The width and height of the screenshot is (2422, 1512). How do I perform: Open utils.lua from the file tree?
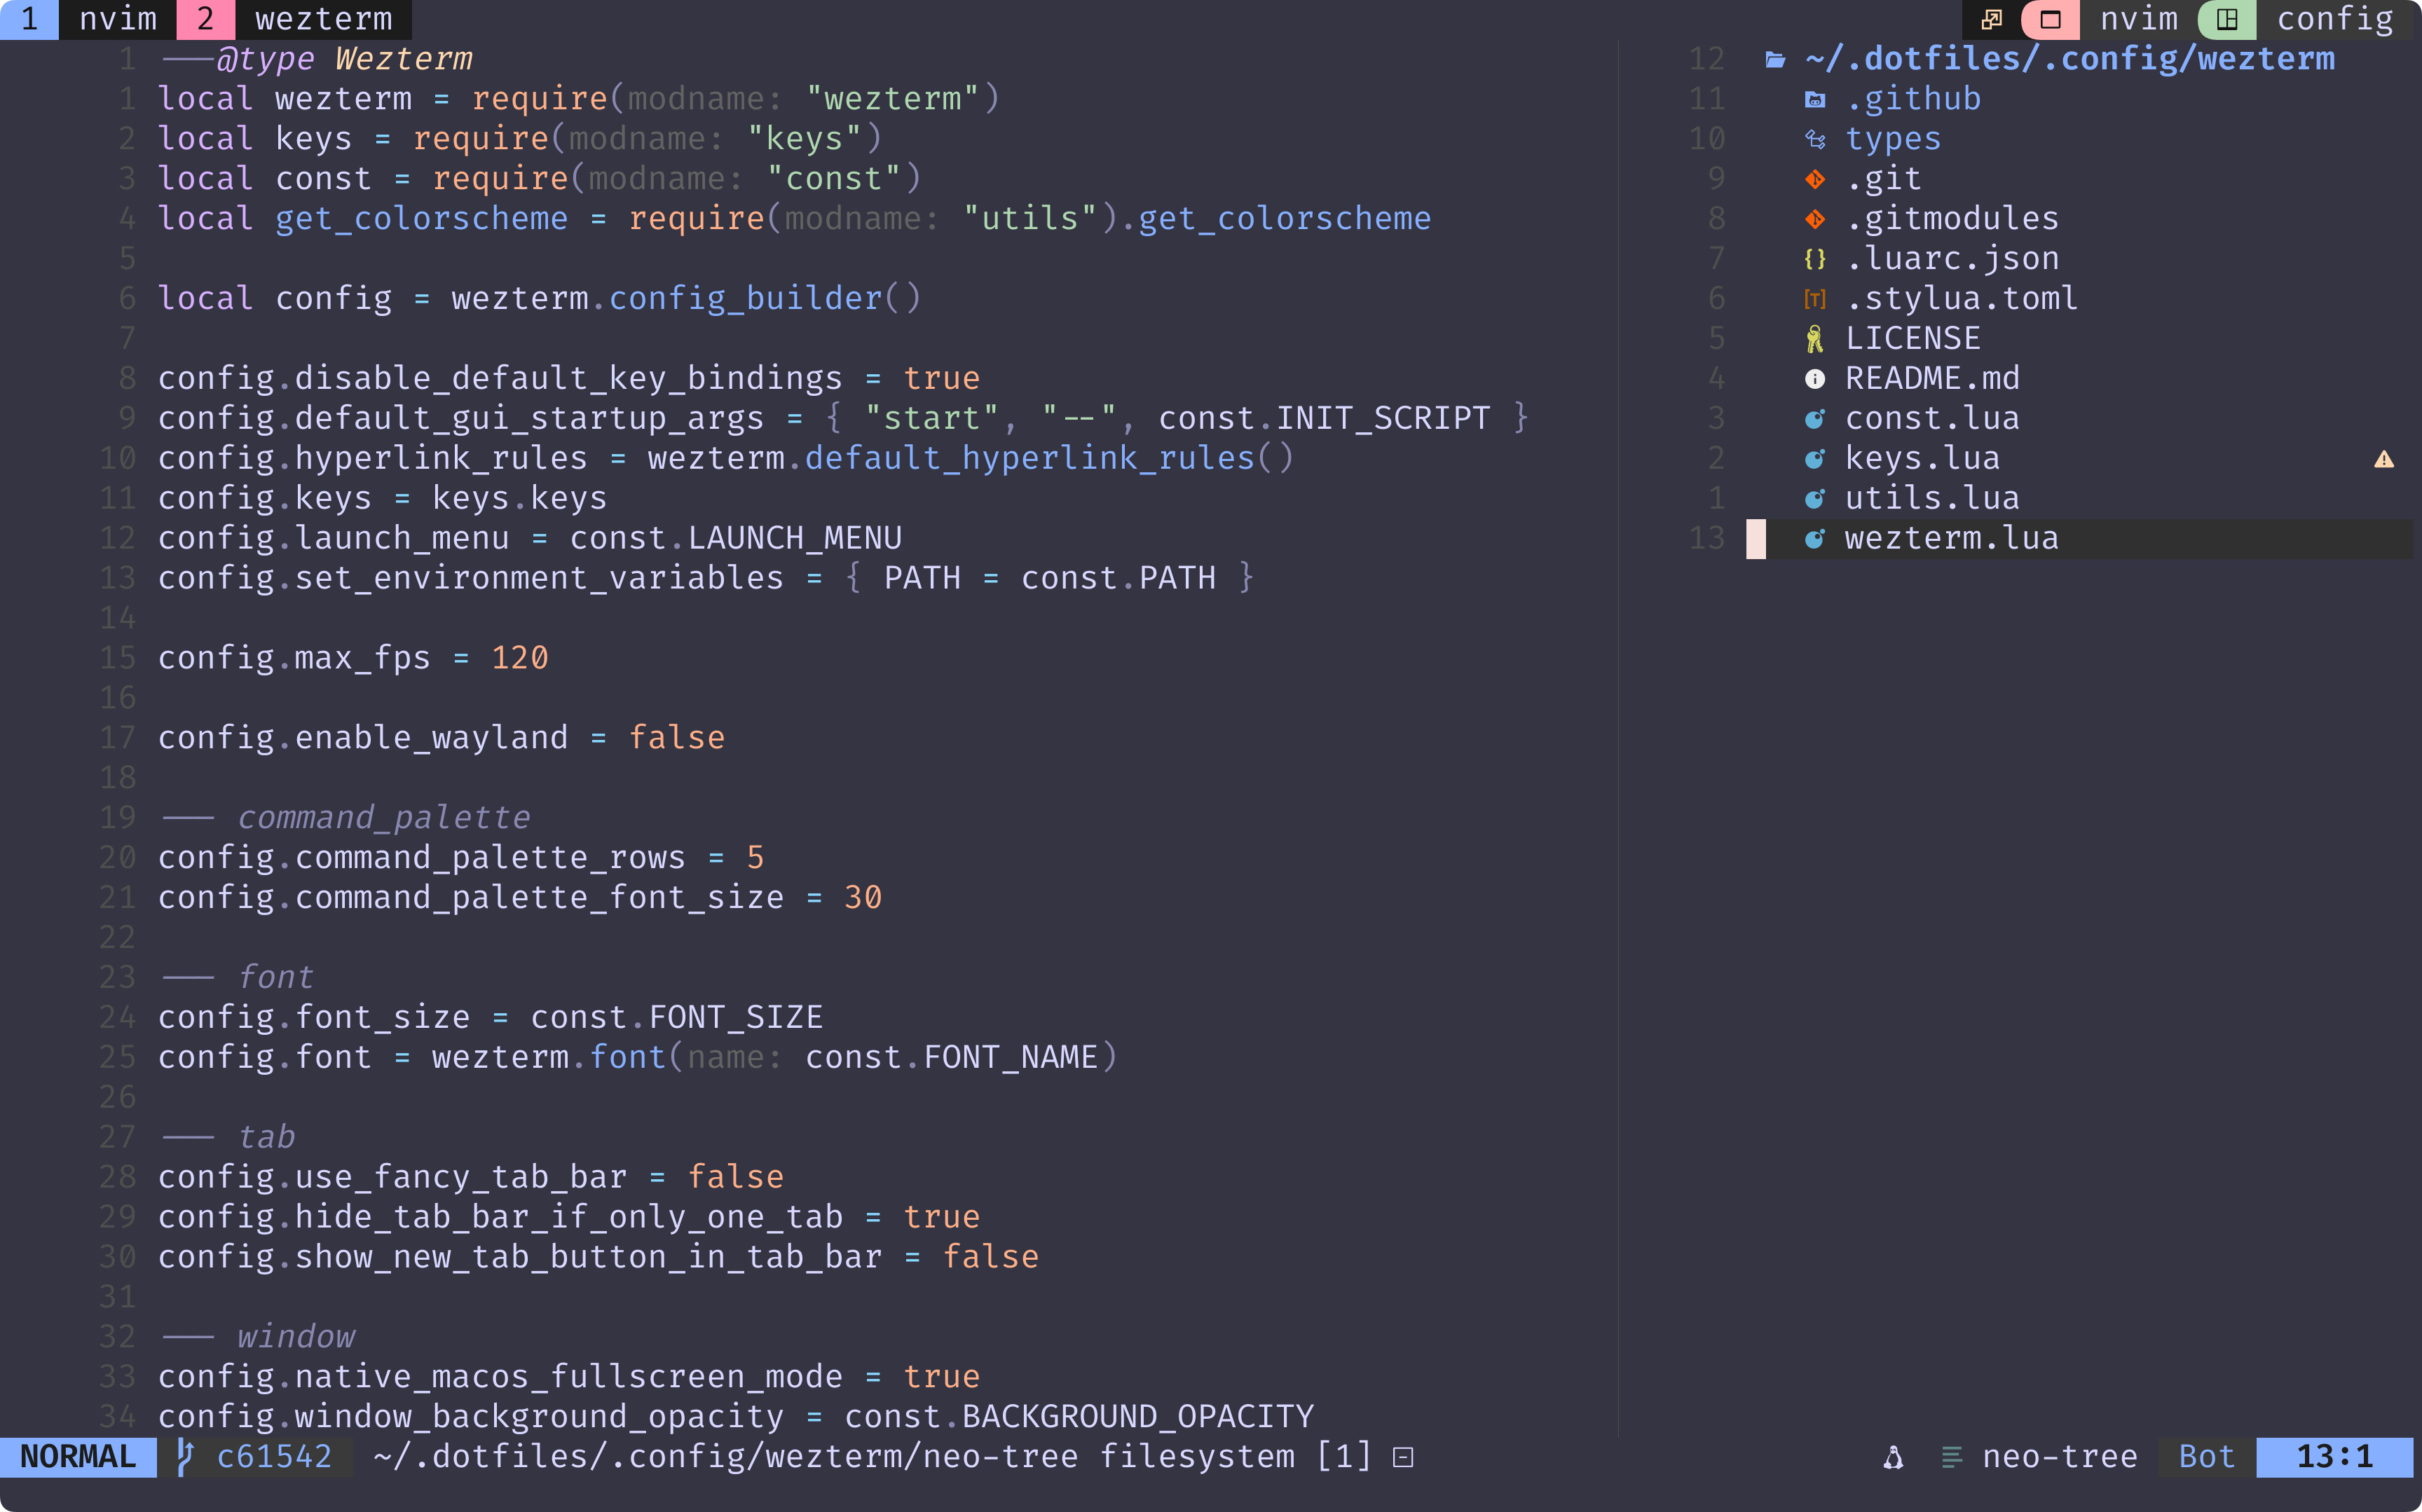coord(1932,499)
